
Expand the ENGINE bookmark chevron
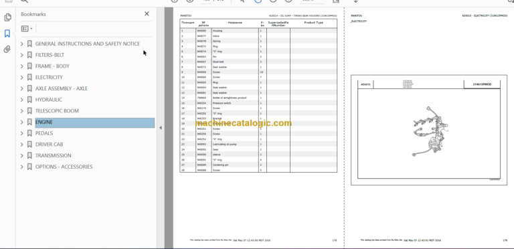(22, 122)
